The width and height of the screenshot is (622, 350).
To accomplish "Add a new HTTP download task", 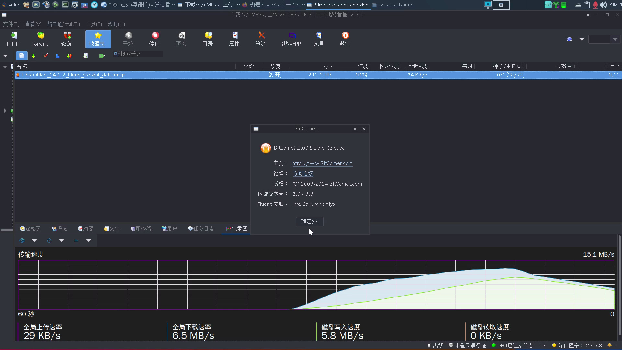I will point(13,39).
